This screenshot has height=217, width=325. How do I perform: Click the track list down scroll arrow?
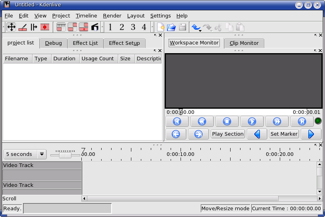319,192
